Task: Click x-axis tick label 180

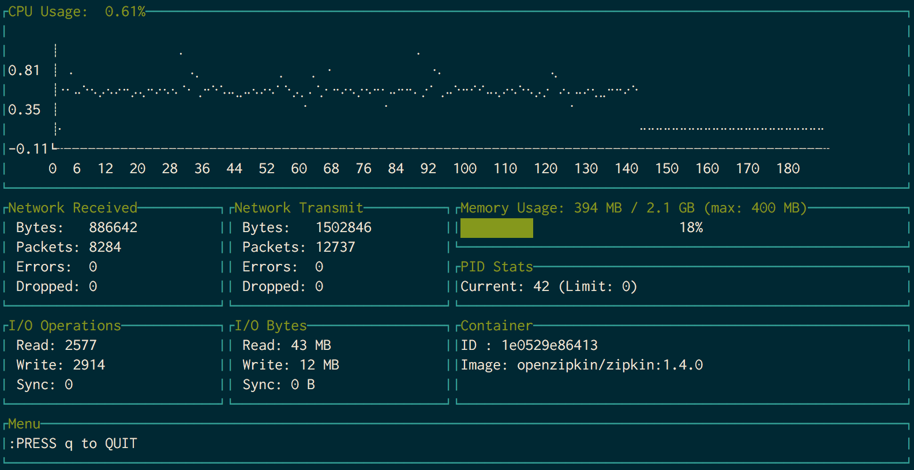Action: (x=788, y=169)
